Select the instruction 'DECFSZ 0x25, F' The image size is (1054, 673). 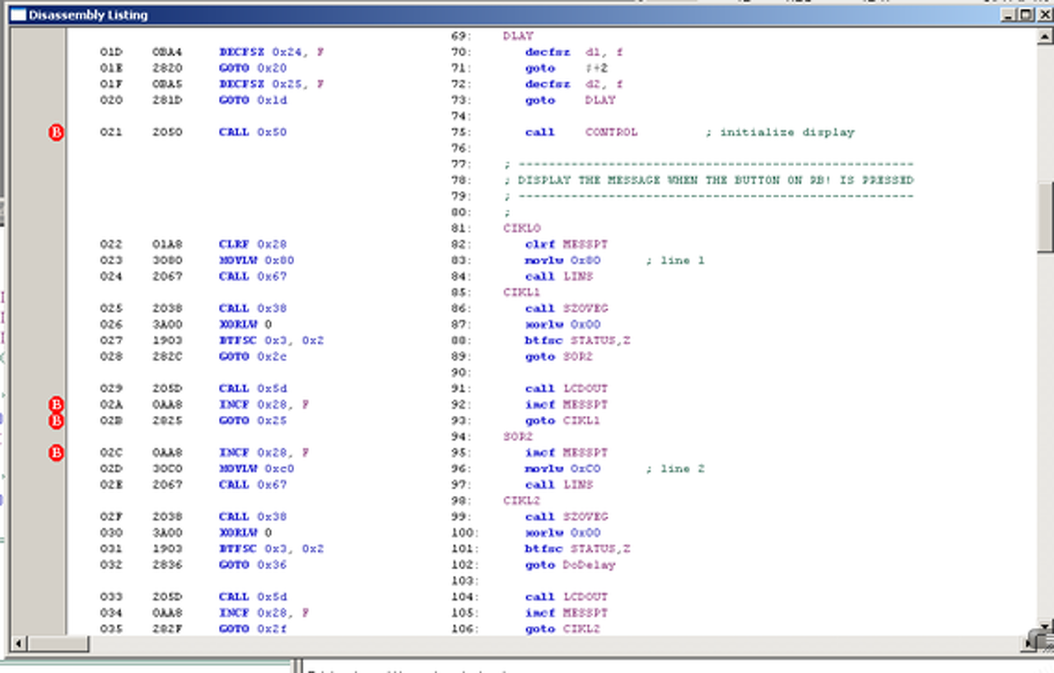pos(272,84)
